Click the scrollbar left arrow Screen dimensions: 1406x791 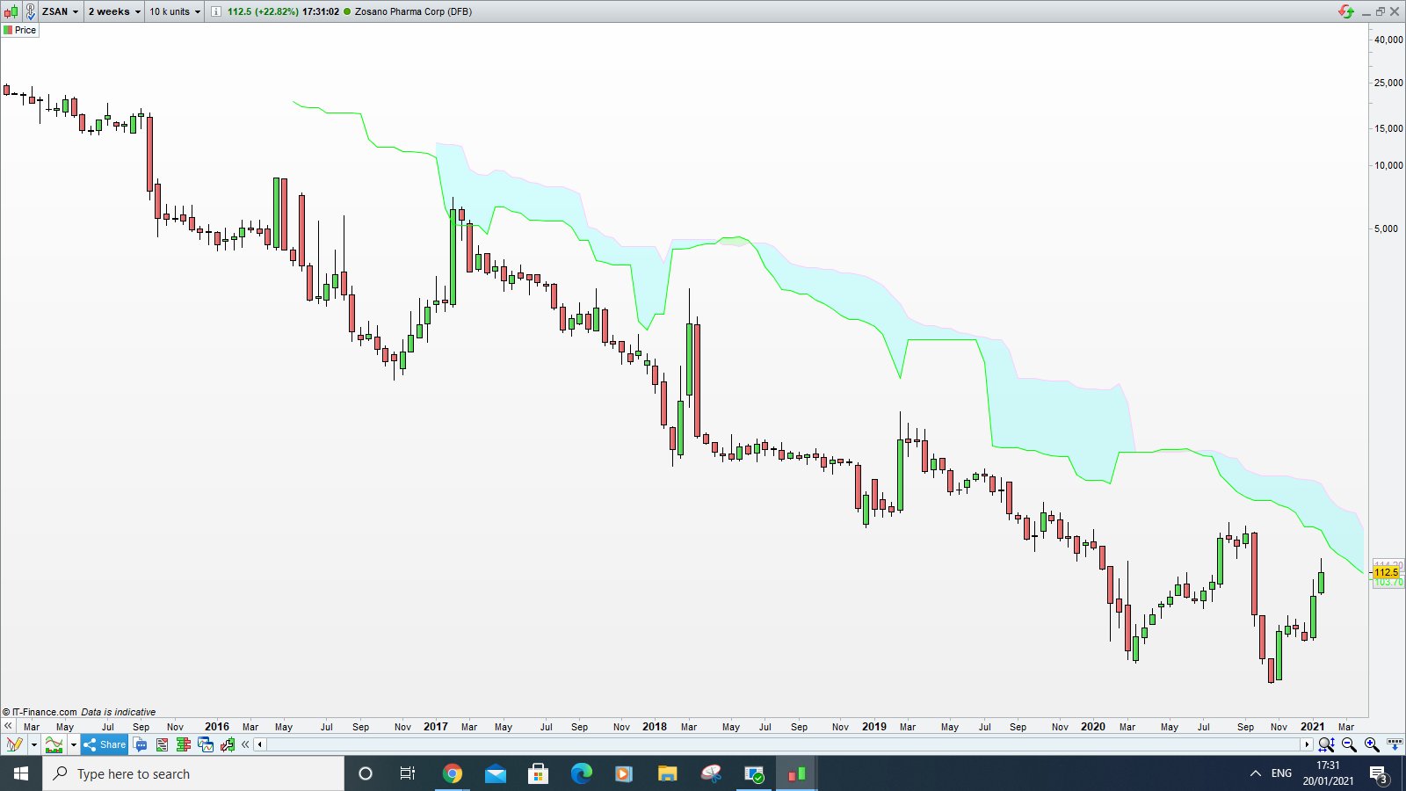259,744
